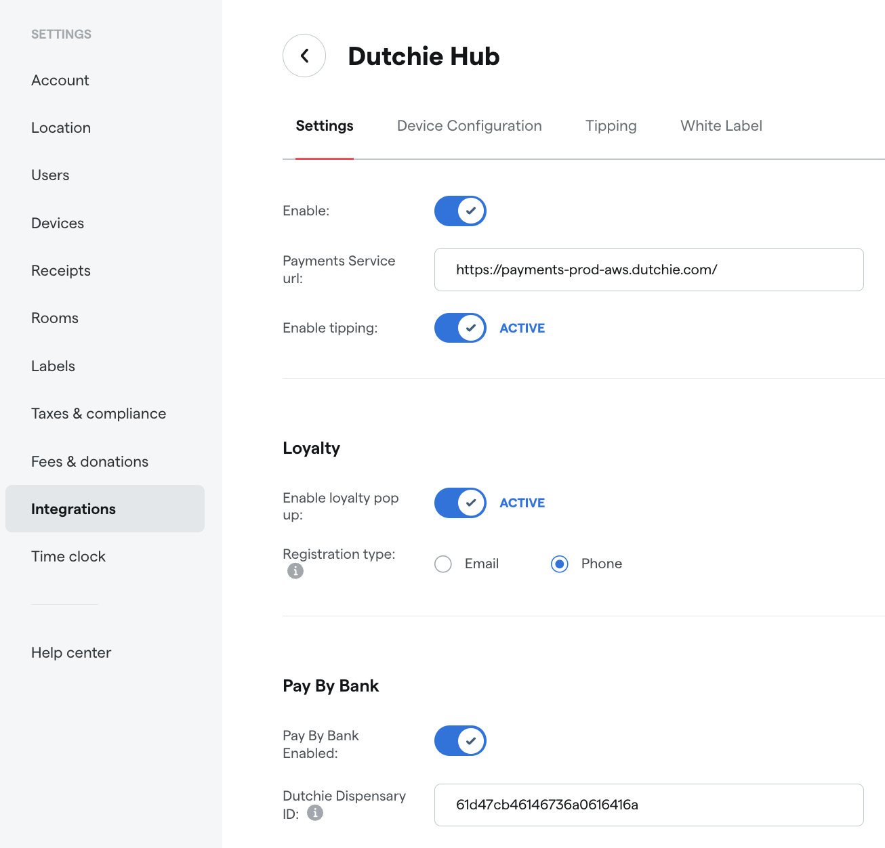This screenshot has width=885, height=848.
Task: Click the back arrow next to Dutchie Hub
Action: [x=304, y=56]
